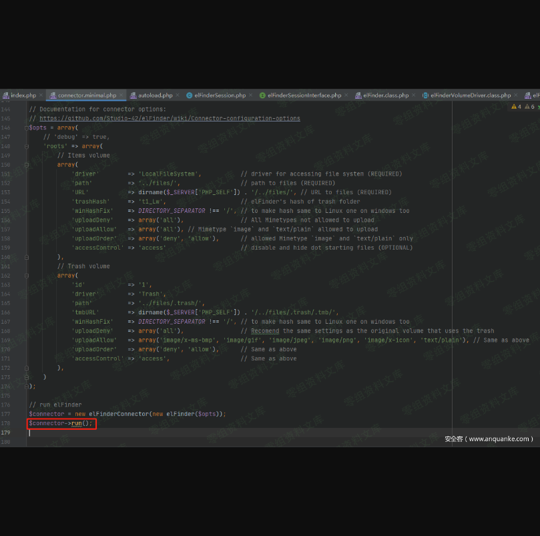This screenshot has width=540, height=536.
Task: Close the autoload.php editor tab
Action: [x=178, y=95]
